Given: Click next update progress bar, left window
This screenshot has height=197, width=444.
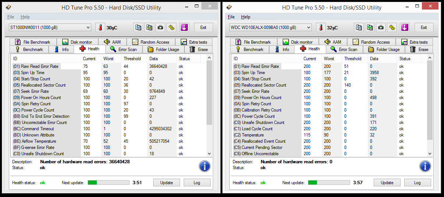Looking at the screenshot, I should point(109,183).
